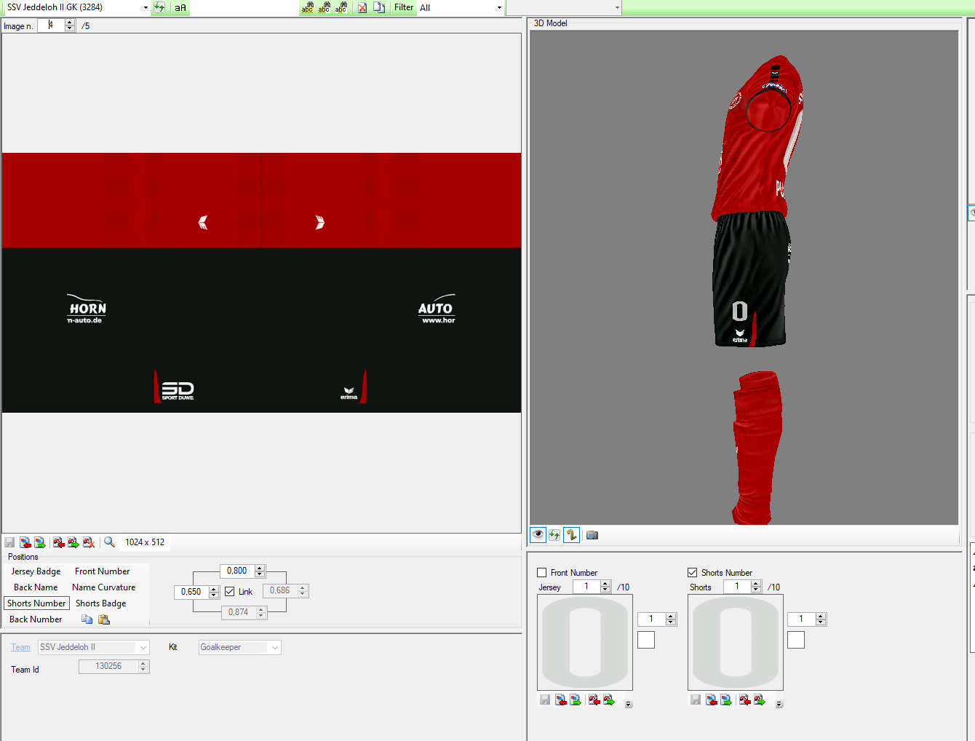Import jersey number file (red arrow document icon)
The height and width of the screenshot is (741, 975).
pos(594,700)
